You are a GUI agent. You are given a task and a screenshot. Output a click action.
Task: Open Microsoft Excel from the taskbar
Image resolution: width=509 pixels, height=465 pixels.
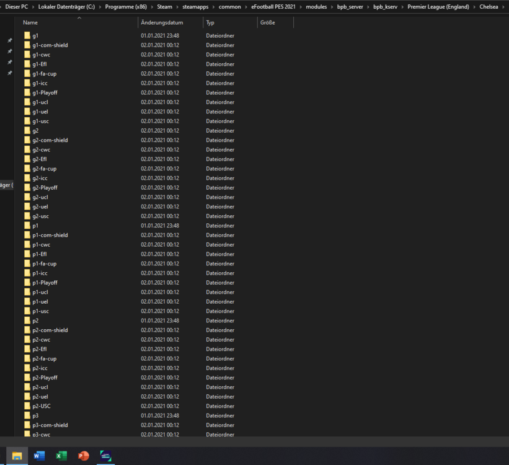click(61, 456)
